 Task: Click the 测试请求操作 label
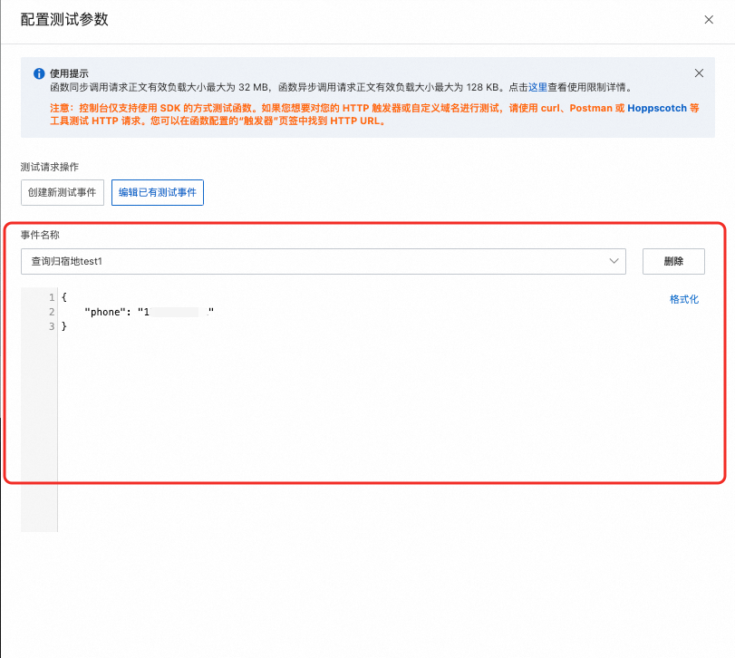tap(50, 167)
